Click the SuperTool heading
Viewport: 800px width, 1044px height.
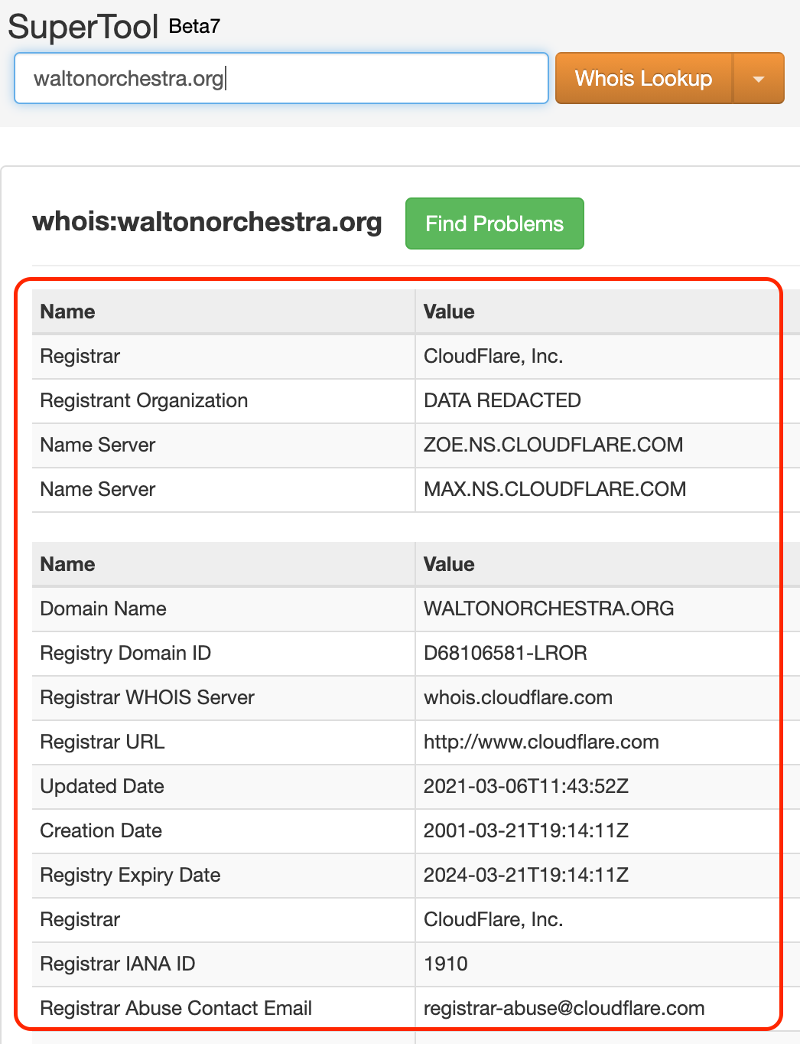83,27
